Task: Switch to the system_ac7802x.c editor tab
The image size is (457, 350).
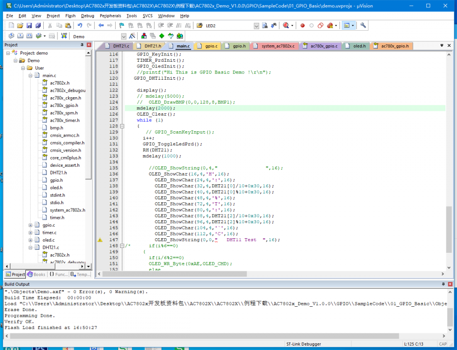Action: 275,46
